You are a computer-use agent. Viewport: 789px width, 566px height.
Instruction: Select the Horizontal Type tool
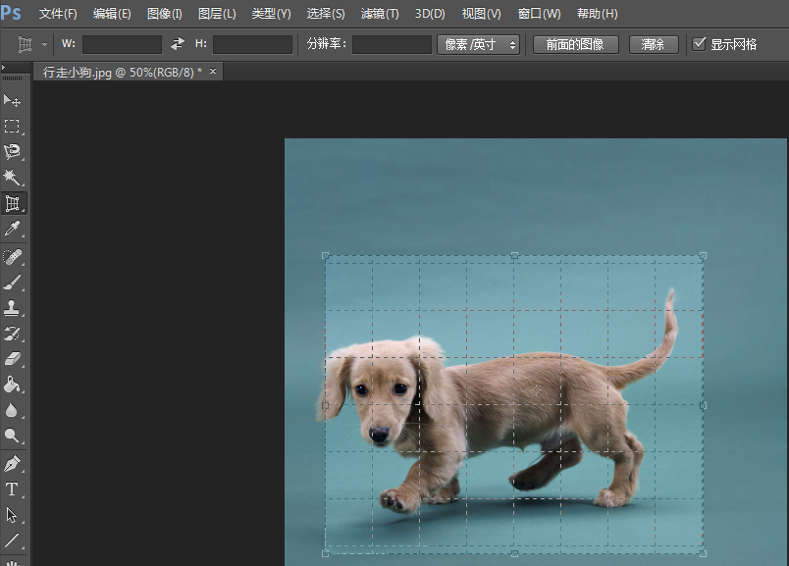(x=13, y=489)
